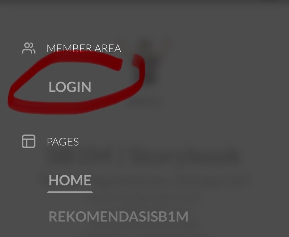Open the REKOMENDASISB1M page
This screenshot has height=237, width=289.
point(118,216)
